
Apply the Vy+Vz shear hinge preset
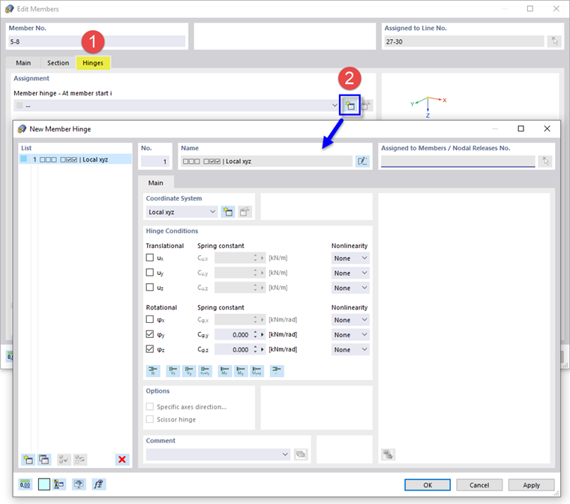205,371
